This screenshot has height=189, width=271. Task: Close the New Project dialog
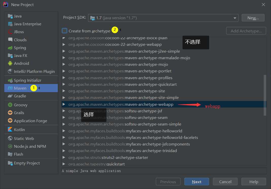pyautogui.click(x=263, y=5)
